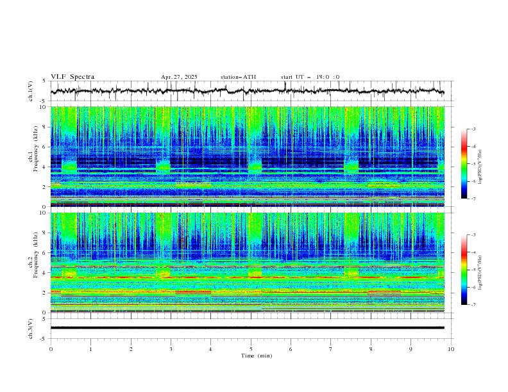The height and width of the screenshot is (392, 508).
Task: Click the ch.3 flat voltage trace
Action: (247, 328)
